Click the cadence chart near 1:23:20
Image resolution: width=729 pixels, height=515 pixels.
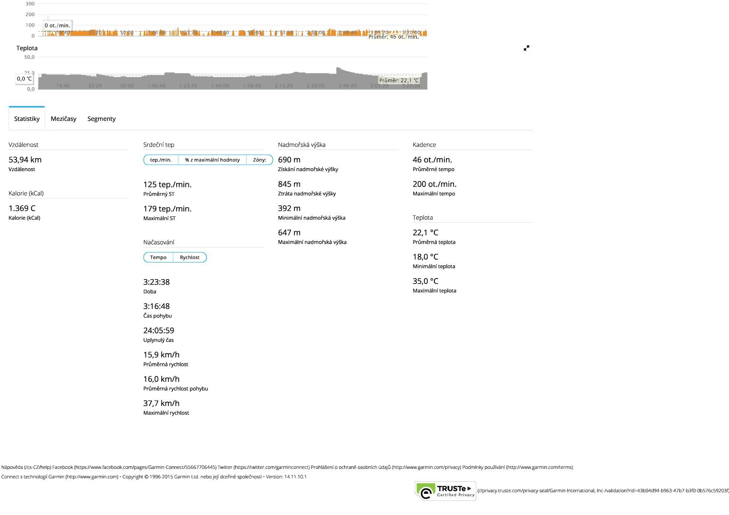(188, 33)
